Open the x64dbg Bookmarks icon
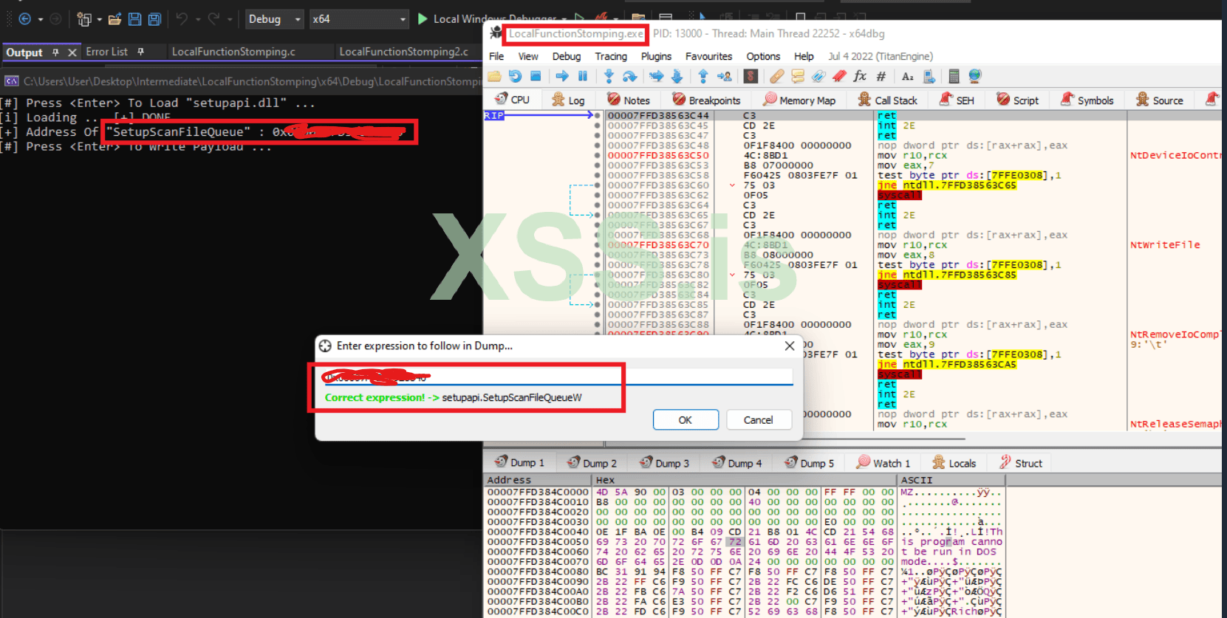Image resolution: width=1227 pixels, height=618 pixels. [839, 76]
